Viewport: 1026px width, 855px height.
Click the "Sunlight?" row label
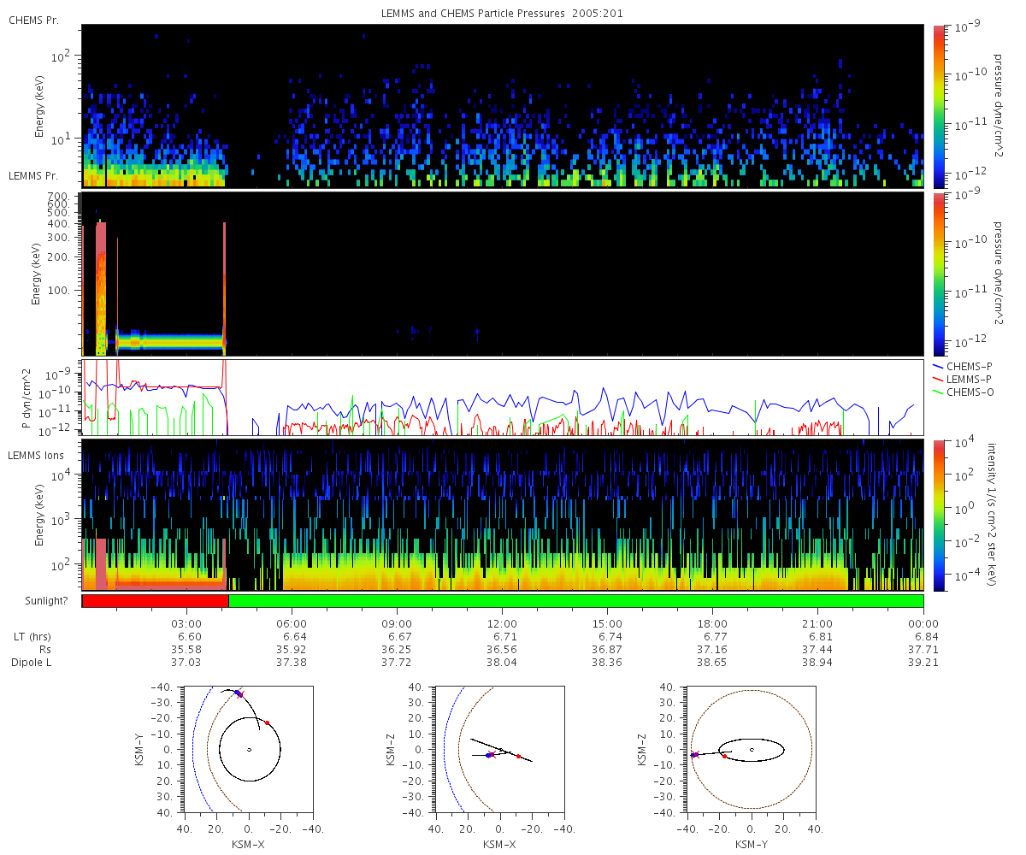[x=47, y=602]
